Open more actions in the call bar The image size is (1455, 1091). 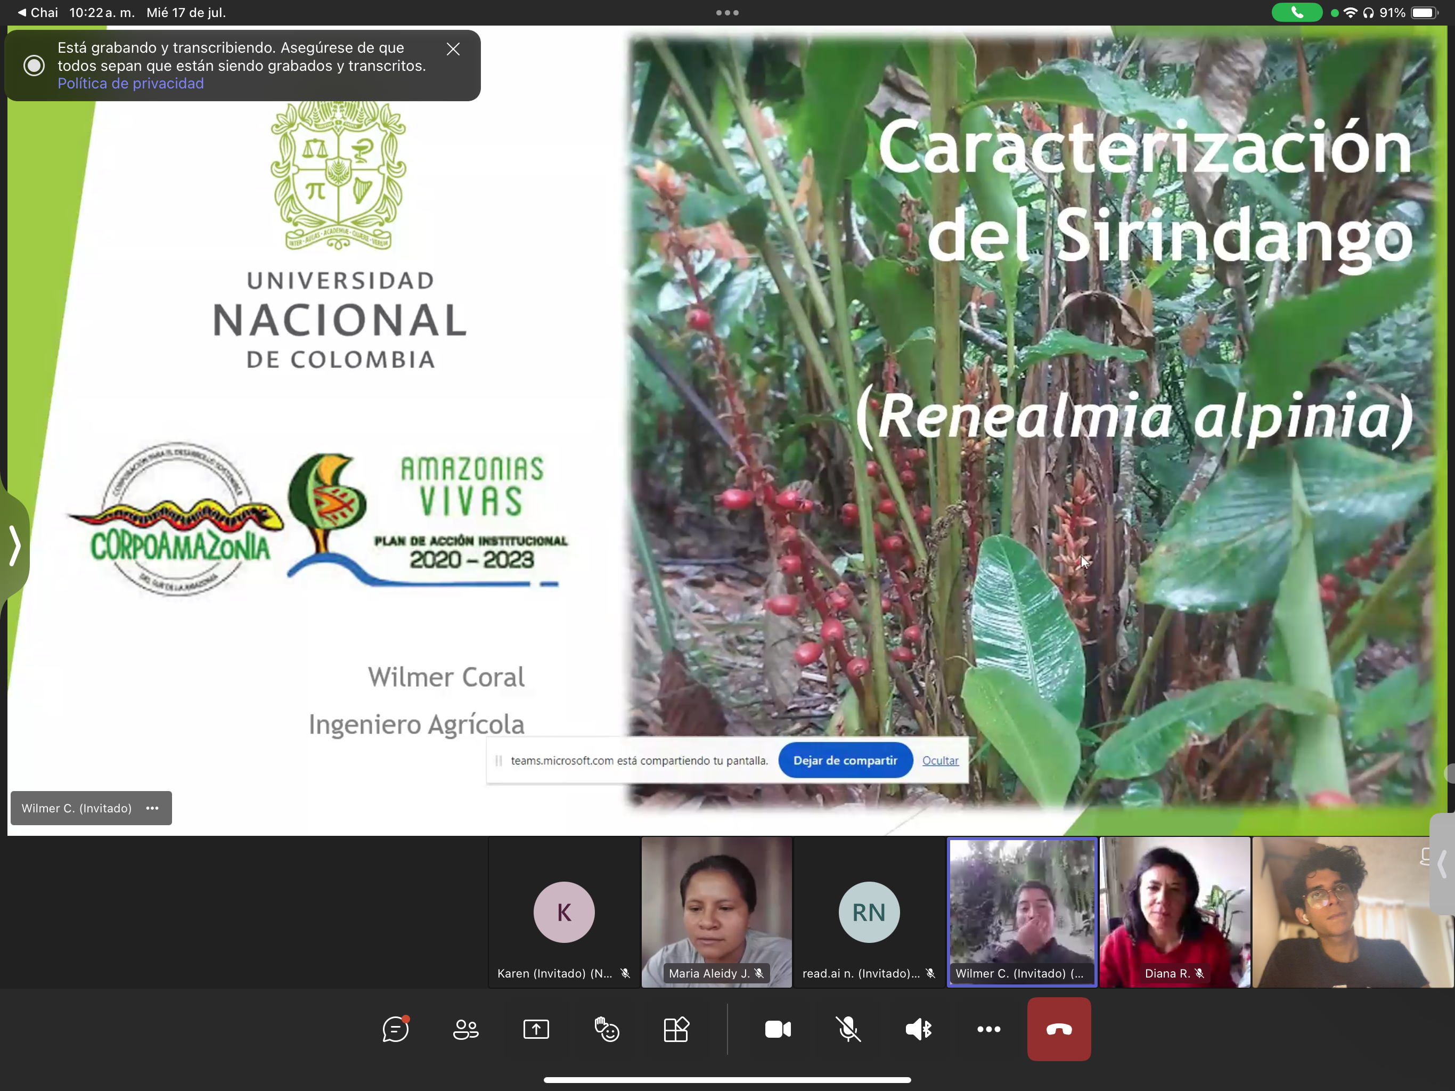pyautogui.click(x=988, y=1029)
